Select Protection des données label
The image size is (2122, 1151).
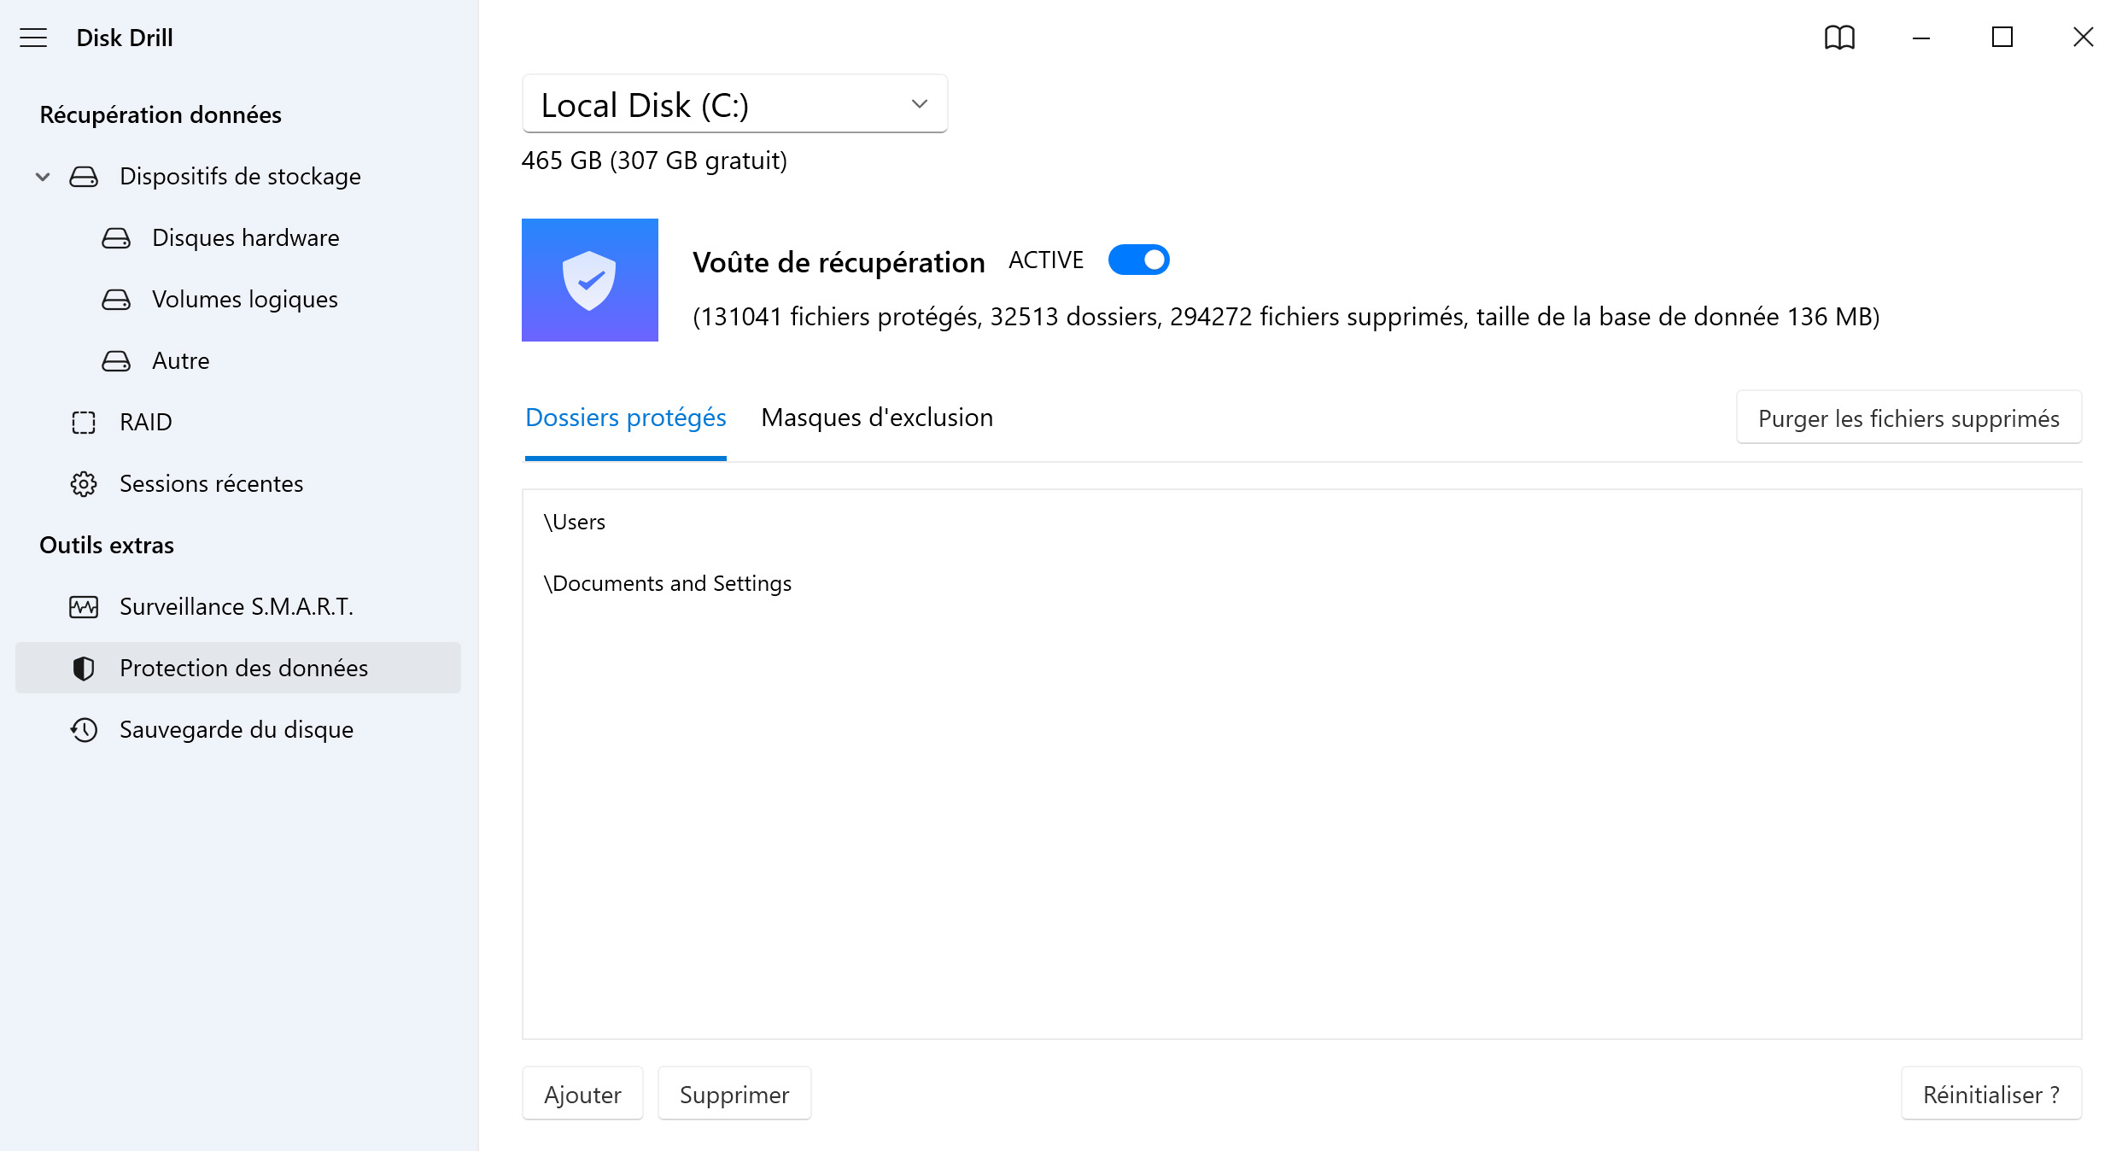[243, 669]
